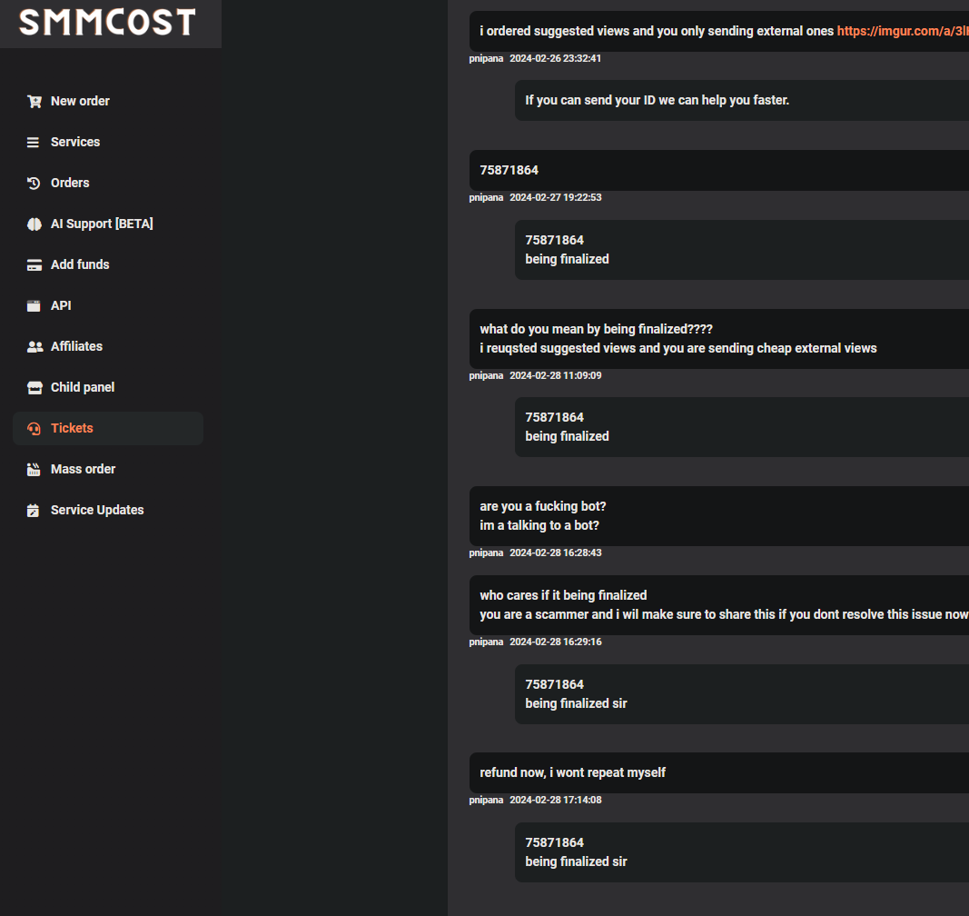Click the Mass order icon
969x916 pixels.
(x=34, y=470)
